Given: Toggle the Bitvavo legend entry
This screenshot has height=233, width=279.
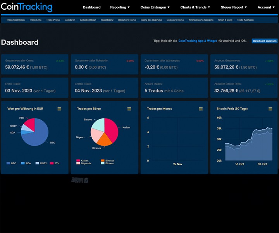Looking at the screenshot, I should 107,163.
